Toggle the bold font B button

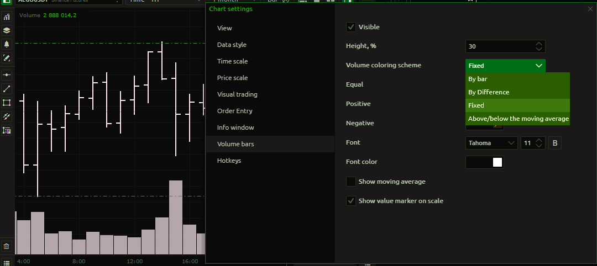(x=555, y=143)
